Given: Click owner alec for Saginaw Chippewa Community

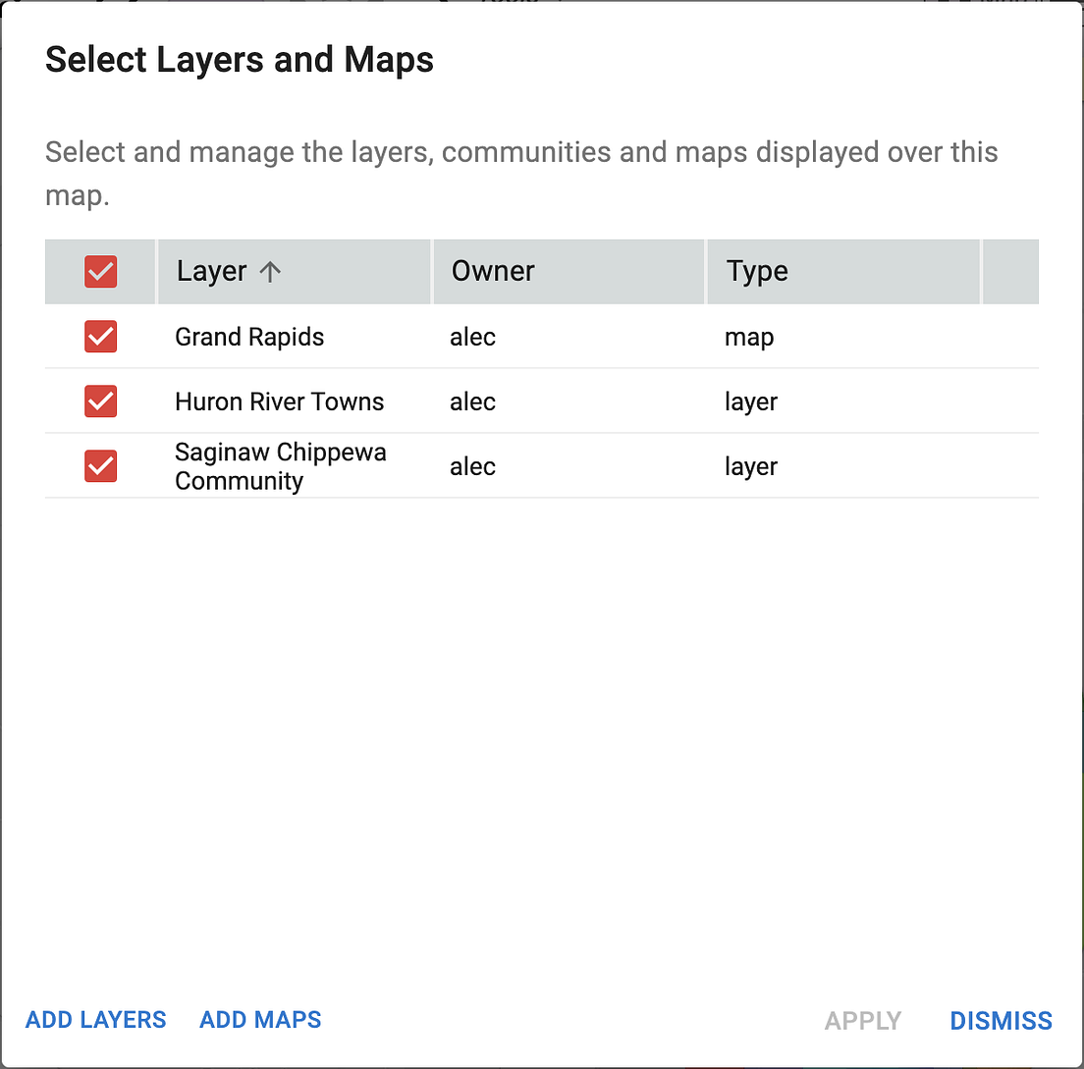Looking at the screenshot, I should click(472, 465).
